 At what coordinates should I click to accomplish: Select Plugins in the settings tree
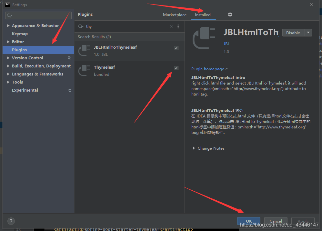click(38, 50)
